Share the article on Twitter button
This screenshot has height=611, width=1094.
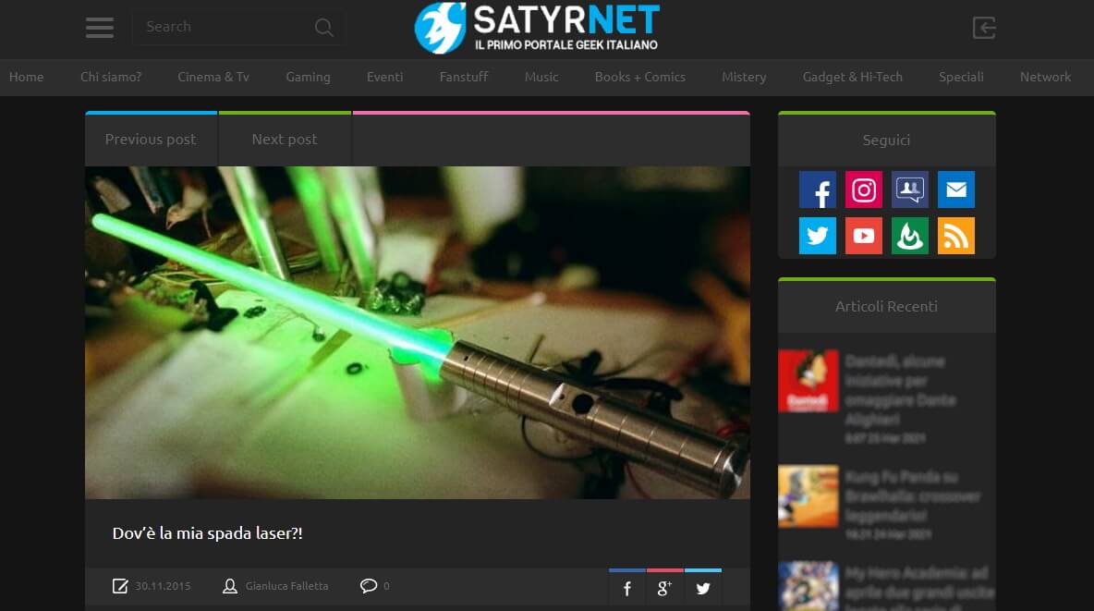click(x=703, y=589)
